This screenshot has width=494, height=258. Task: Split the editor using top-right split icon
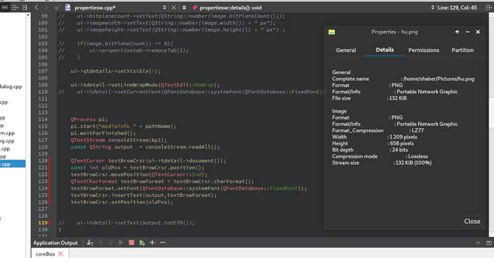point(489,7)
